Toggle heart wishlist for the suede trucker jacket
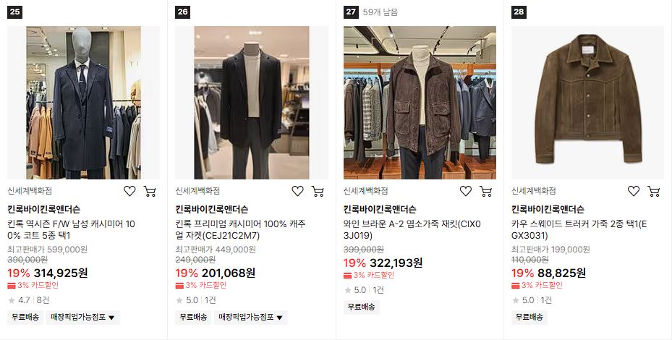The width and height of the screenshot is (672, 340). click(634, 191)
